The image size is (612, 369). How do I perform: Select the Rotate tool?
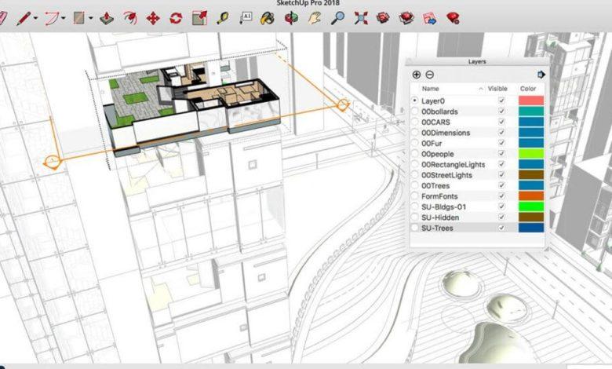tap(176, 18)
